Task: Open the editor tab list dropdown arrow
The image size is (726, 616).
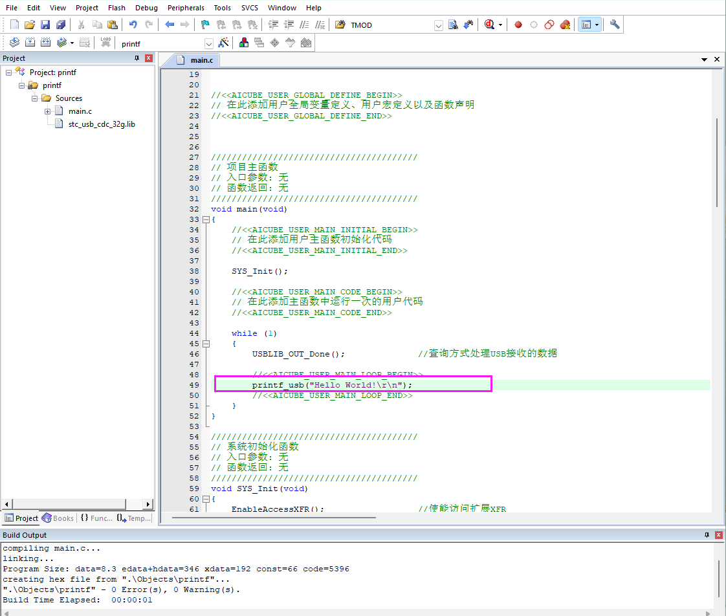Action: 704,60
